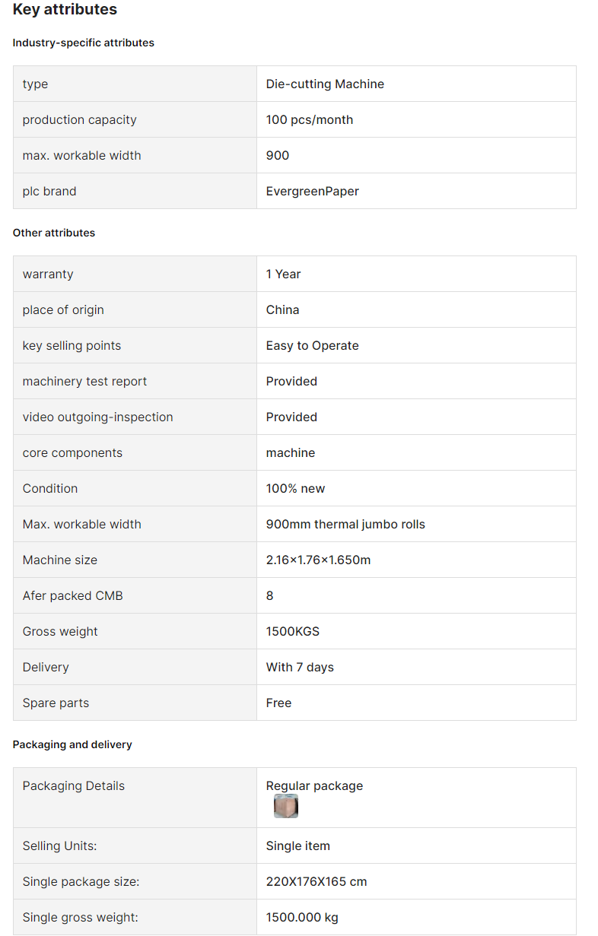
Task: Click the Other attributes section heading
Action: pos(54,233)
